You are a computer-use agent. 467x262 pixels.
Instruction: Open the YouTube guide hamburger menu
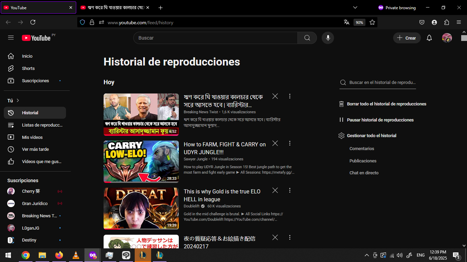pos(11,38)
